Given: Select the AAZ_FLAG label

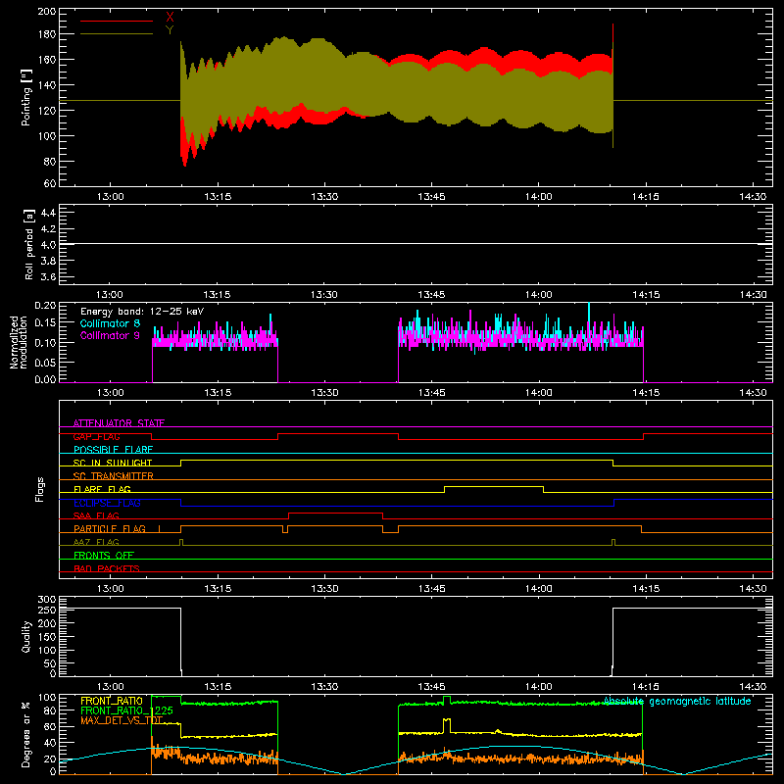Looking at the screenshot, I should pyautogui.click(x=96, y=542).
